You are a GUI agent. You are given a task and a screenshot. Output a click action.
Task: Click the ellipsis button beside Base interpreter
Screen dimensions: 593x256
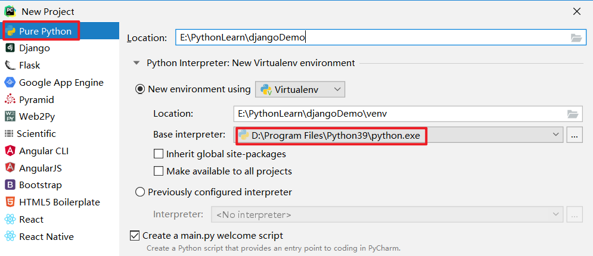[575, 135]
